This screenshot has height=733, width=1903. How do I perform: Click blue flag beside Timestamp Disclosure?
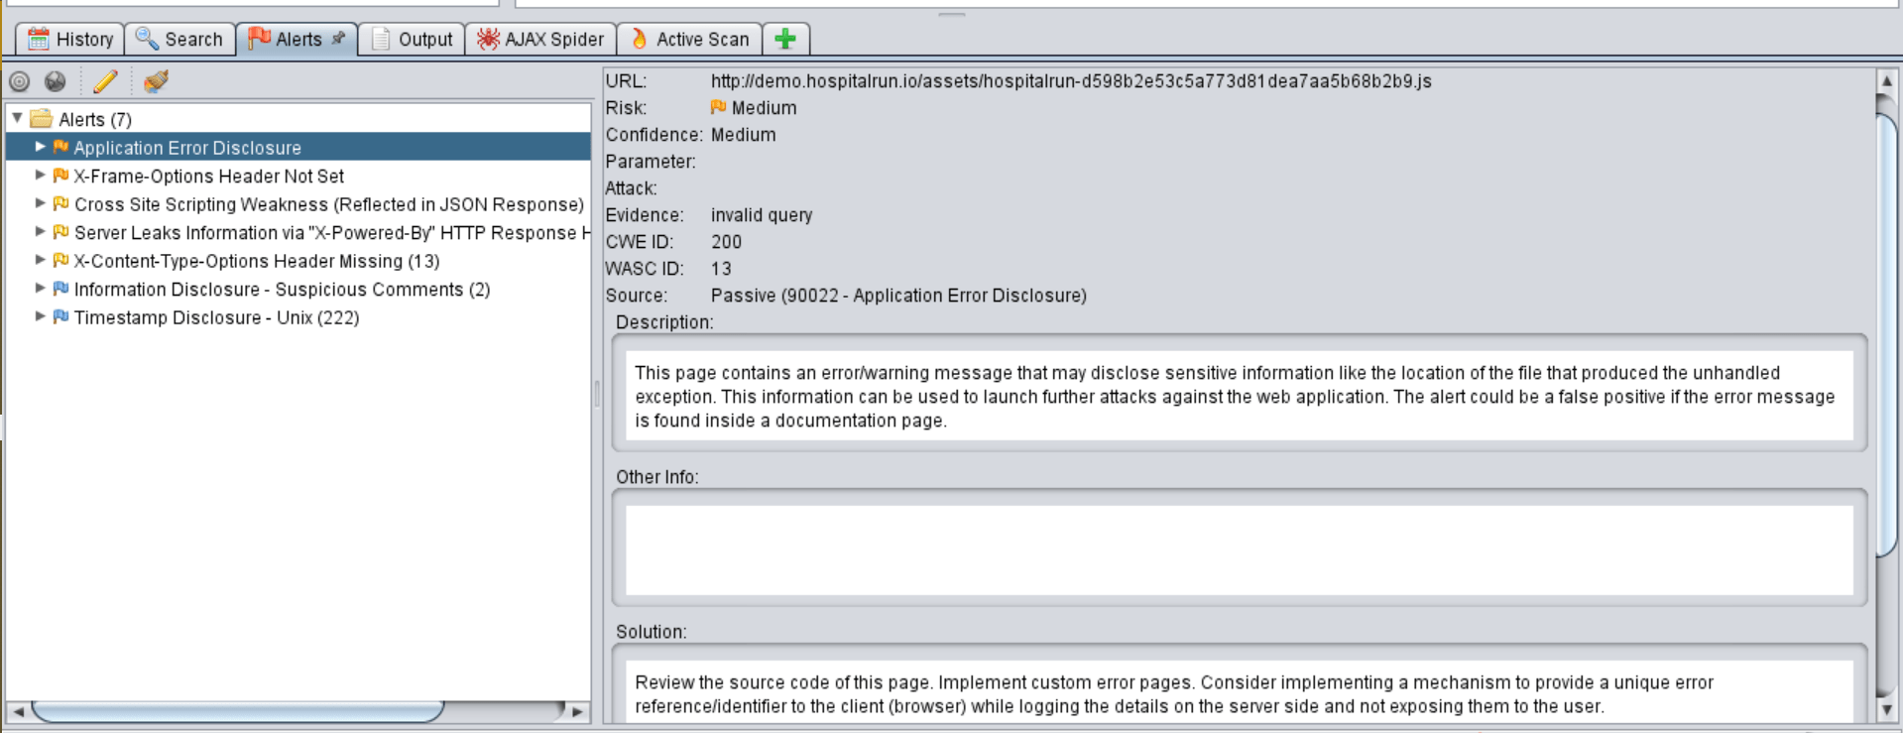tap(60, 316)
